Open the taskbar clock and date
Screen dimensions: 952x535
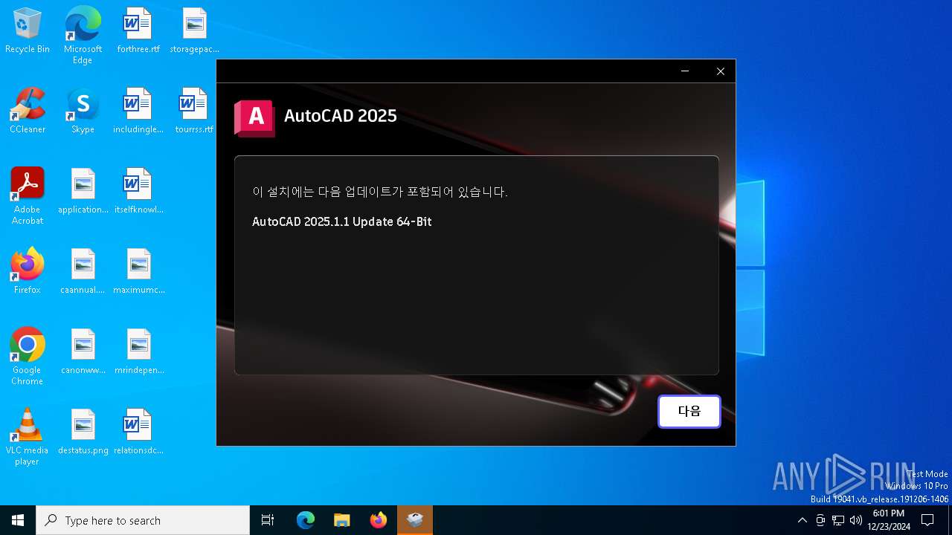pyautogui.click(x=889, y=520)
